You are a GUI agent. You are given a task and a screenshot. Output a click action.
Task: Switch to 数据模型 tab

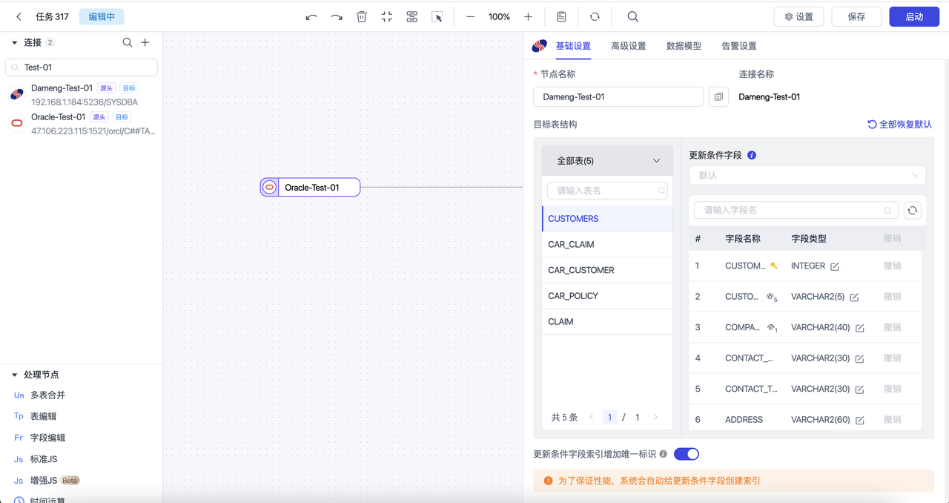(684, 46)
